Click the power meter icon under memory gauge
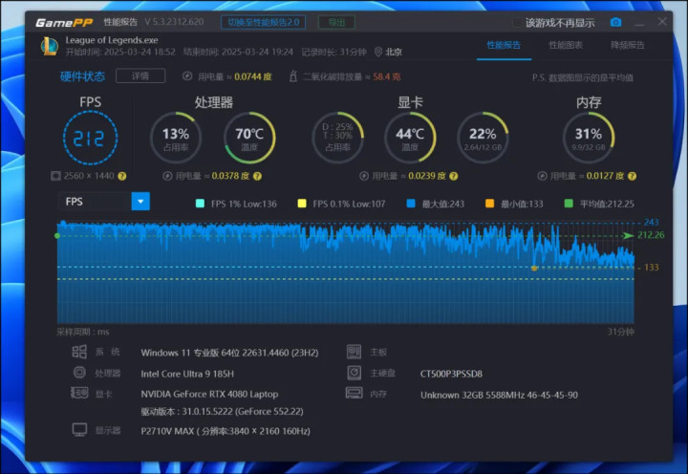 [x=543, y=176]
